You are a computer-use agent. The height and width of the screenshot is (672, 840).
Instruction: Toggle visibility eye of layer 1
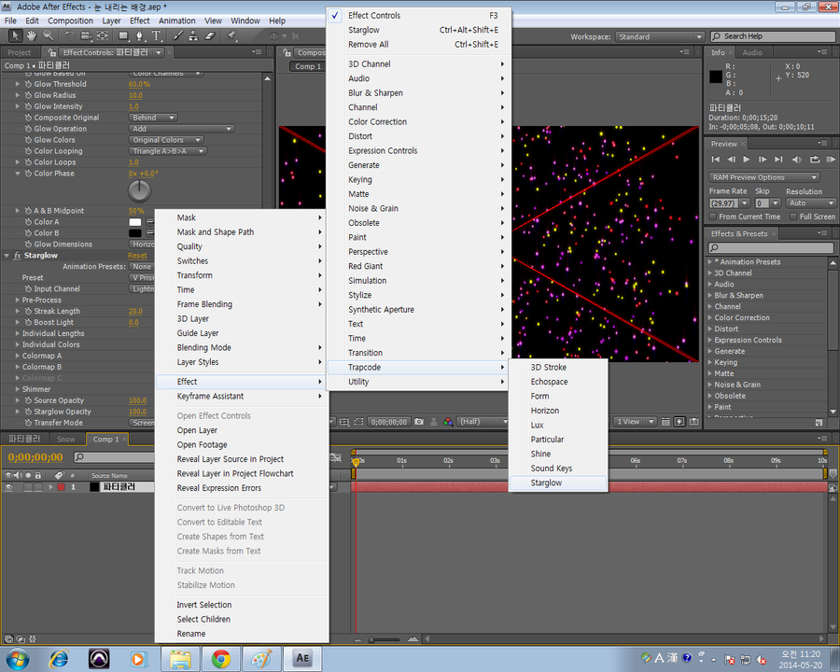tap(8, 487)
